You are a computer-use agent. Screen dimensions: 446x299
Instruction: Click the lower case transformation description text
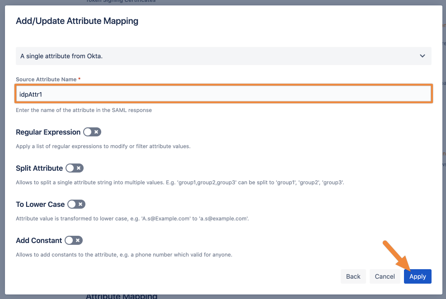coord(132,219)
